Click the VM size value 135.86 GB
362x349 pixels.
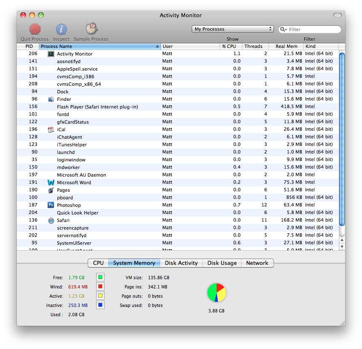click(158, 278)
